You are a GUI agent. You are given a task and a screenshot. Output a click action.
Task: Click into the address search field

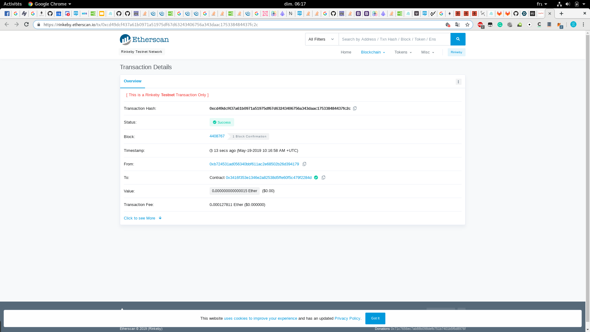click(394, 39)
